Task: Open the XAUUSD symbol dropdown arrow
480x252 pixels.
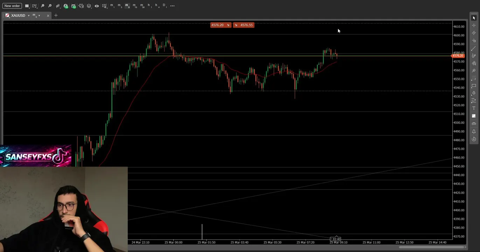Action: coord(29,16)
